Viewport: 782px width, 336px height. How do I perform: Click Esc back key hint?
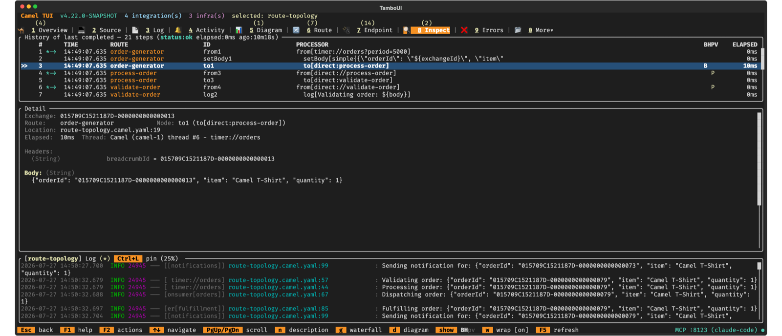[36, 330]
